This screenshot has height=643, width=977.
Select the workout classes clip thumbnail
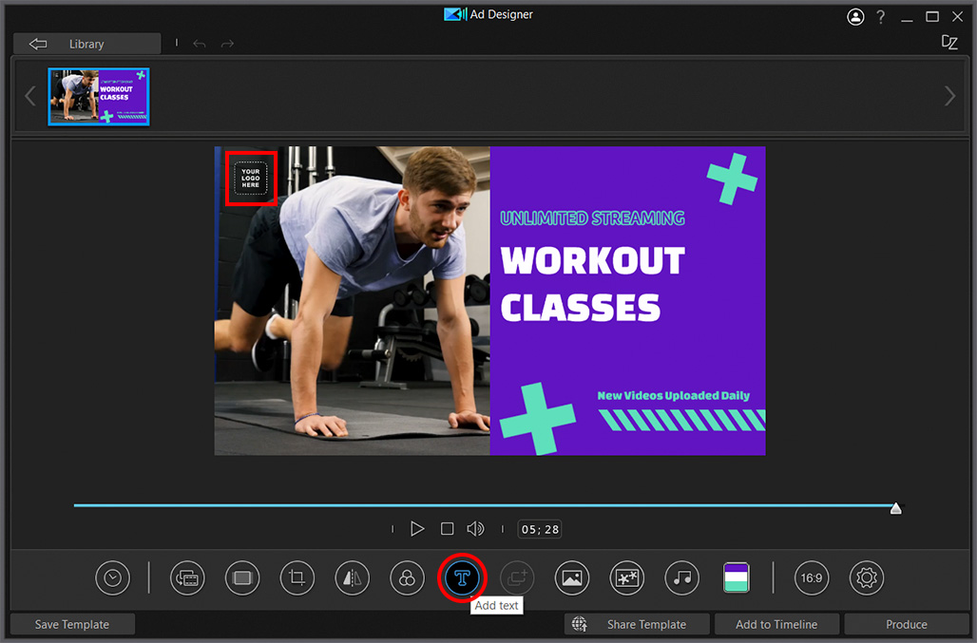point(98,95)
